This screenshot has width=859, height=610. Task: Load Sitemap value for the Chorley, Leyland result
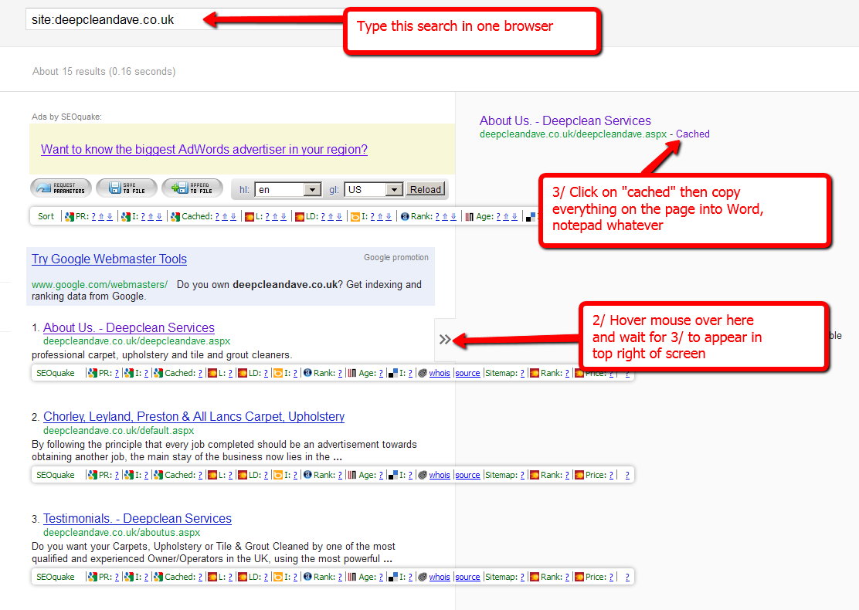pos(522,476)
